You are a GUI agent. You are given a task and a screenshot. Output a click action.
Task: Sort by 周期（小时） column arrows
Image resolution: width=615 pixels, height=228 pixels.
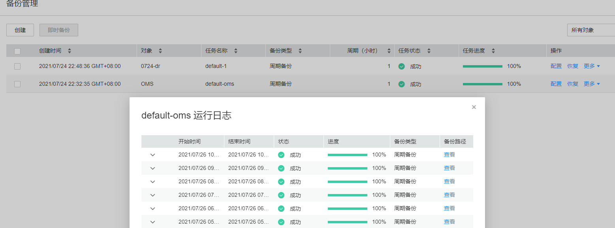coord(389,51)
